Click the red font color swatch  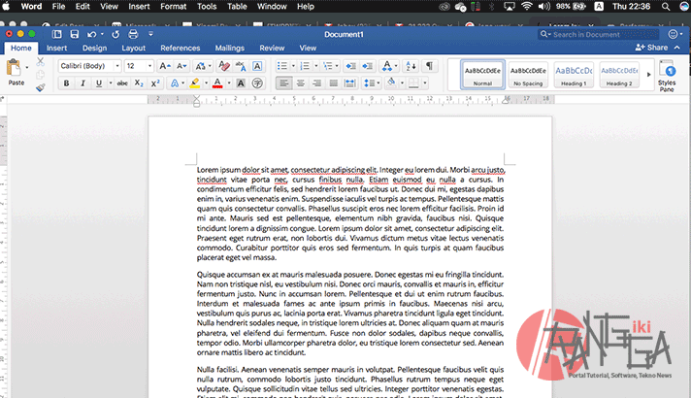point(216,83)
